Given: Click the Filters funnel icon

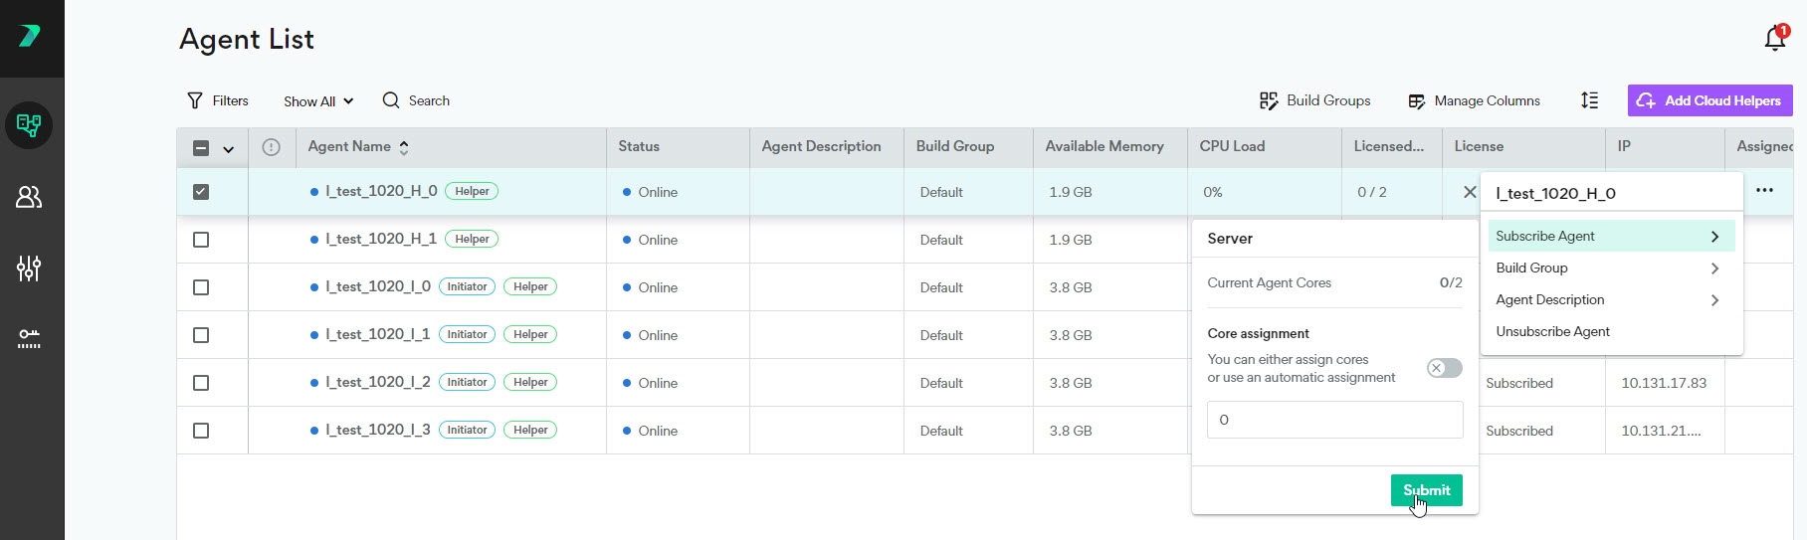Looking at the screenshot, I should click(x=195, y=100).
